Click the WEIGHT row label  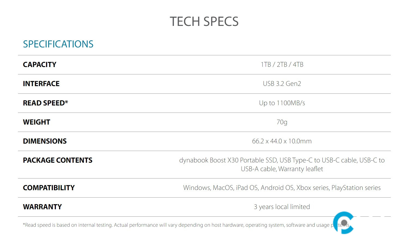[37, 122]
